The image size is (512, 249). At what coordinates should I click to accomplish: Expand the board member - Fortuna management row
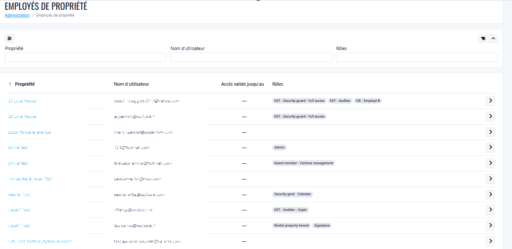[490, 163]
